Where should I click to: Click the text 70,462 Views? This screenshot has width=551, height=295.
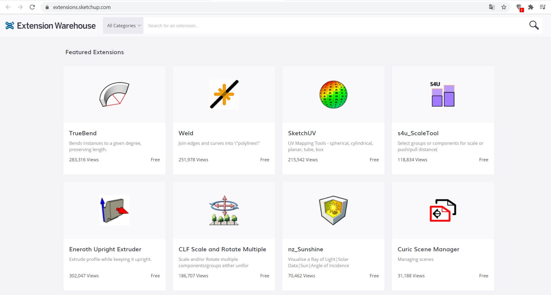click(x=302, y=276)
